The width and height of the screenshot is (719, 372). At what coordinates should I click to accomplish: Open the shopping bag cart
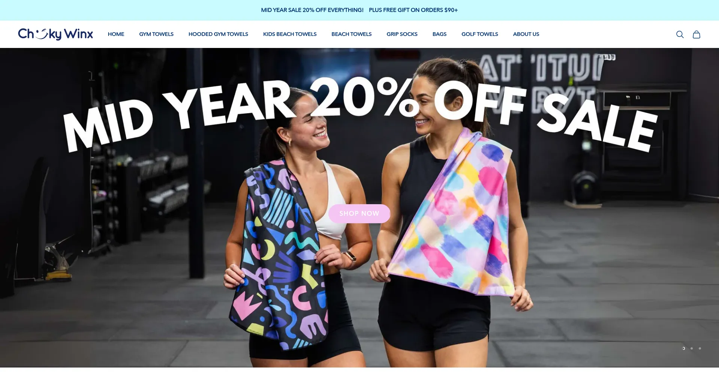pyautogui.click(x=696, y=34)
